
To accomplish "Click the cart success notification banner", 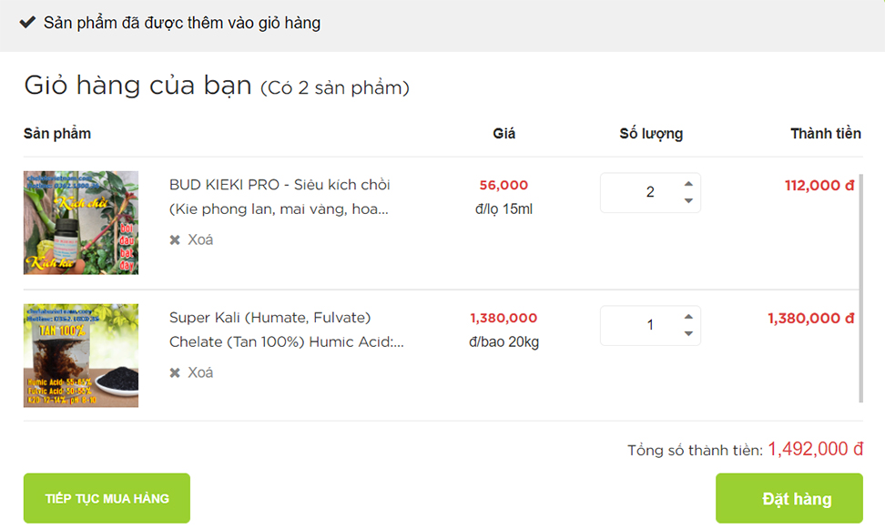I will point(442,22).
